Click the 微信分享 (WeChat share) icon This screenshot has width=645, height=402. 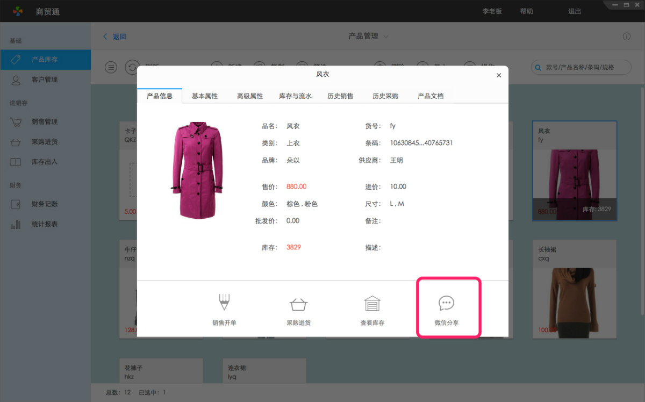(448, 306)
